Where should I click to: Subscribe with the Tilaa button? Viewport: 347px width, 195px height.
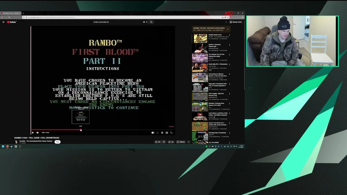coord(57,142)
